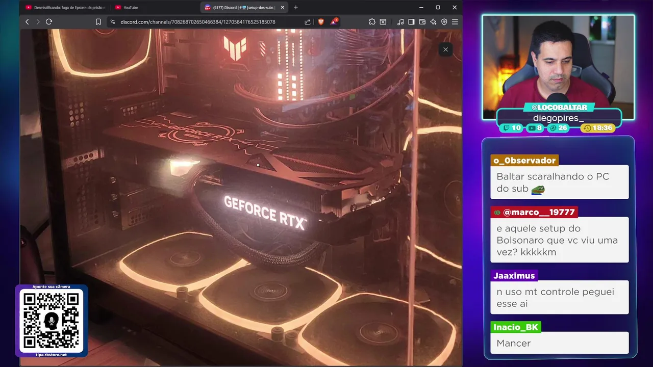This screenshot has width=653, height=367.
Task: Click the video count badge showing 8
Action: pos(536,128)
